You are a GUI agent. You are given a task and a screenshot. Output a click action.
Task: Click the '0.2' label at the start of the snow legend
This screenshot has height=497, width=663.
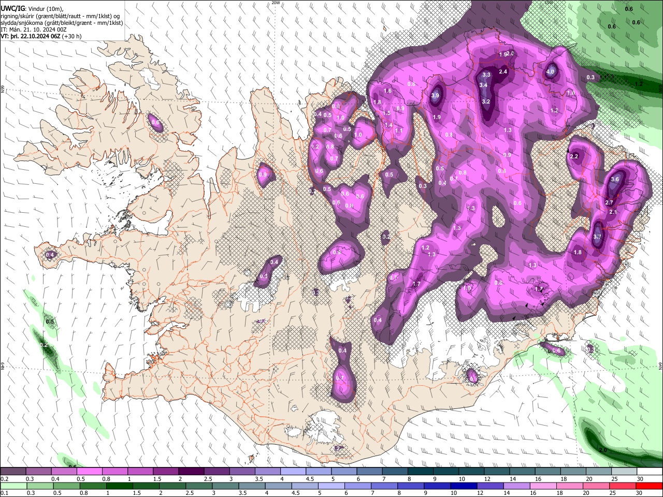pos(5,479)
